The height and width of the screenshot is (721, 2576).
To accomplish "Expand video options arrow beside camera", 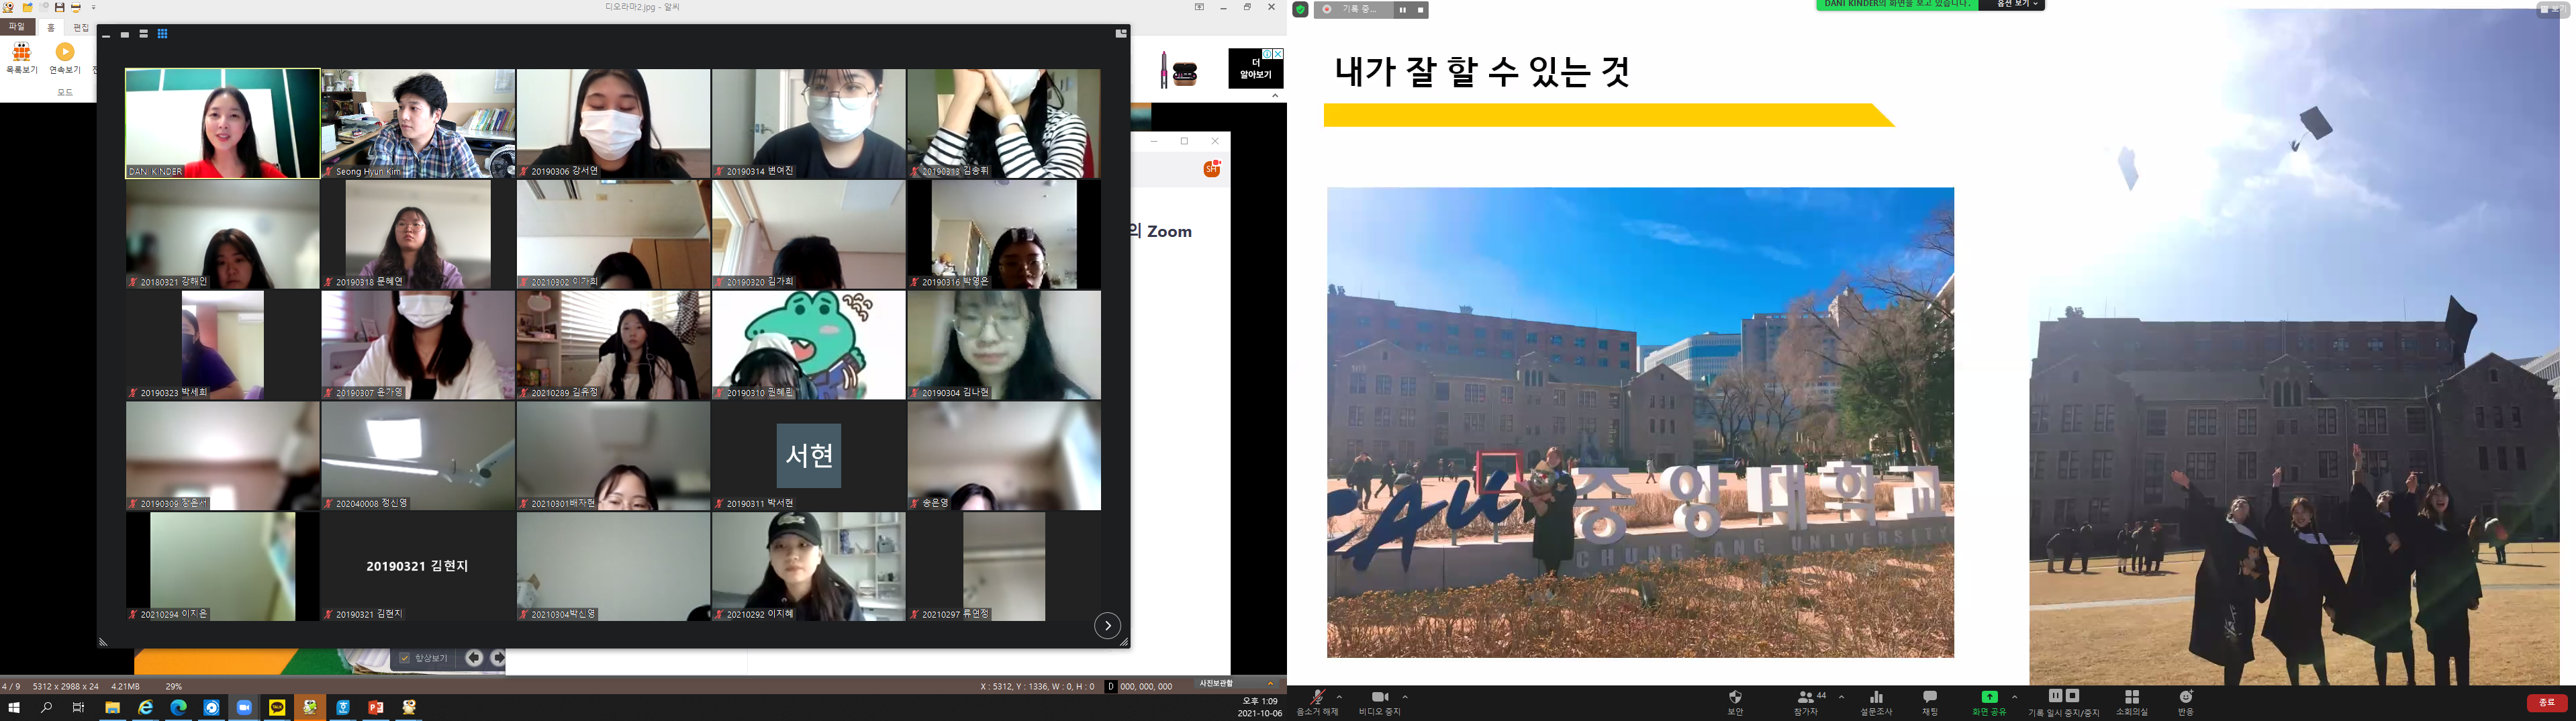I will (x=1405, y=697).
